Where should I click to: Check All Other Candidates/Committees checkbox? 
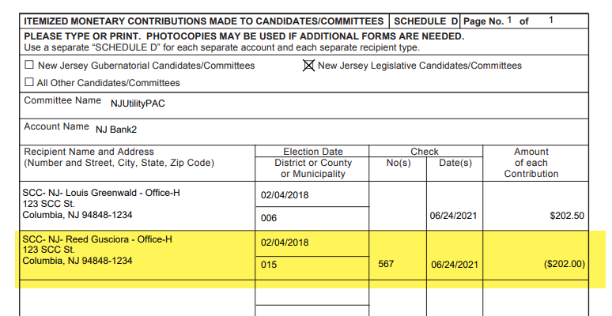tap(29, 82)
